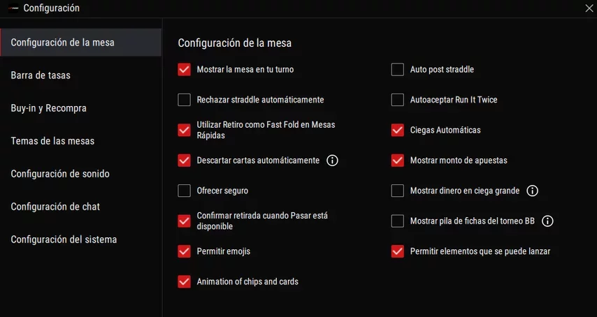
Task: Click info icon next to Mostrar dinero en ciega grande
Action: point(532,191)
